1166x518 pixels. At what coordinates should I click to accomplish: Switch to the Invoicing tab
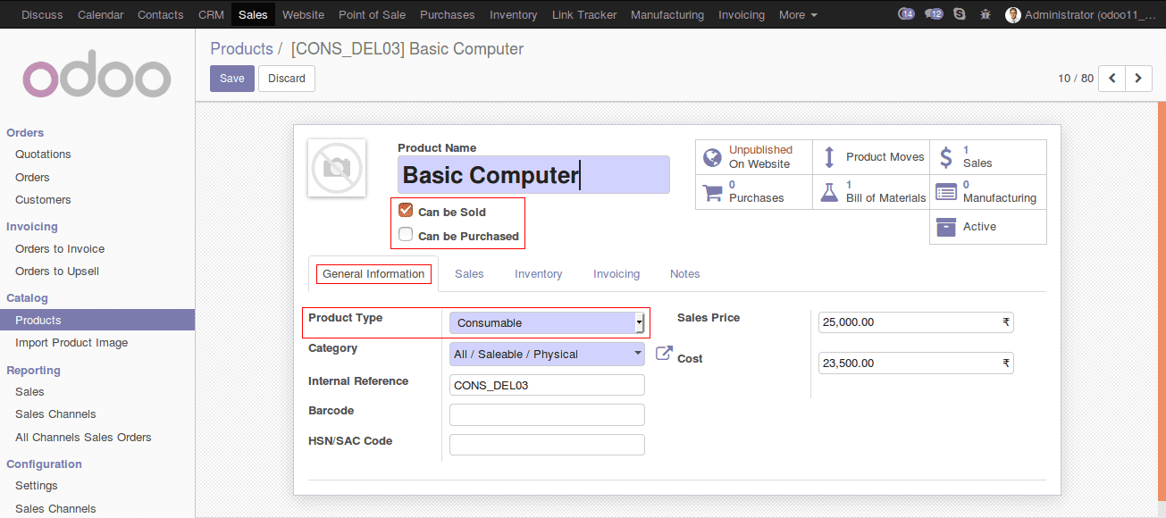617,274
